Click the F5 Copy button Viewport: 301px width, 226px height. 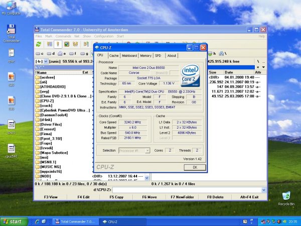click(116, 197)
